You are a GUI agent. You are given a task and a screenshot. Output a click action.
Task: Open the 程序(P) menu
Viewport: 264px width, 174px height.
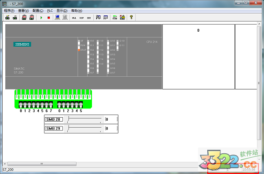(x=9, y=11)
